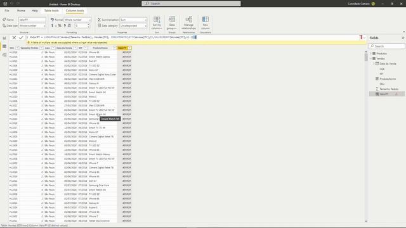Click the title bar Search box
The height and width of the screenshot is (228, 406).
pyautogui.click(x=191, y=4)
